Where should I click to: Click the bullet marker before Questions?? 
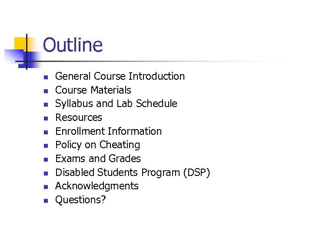(x=45, y=201)
